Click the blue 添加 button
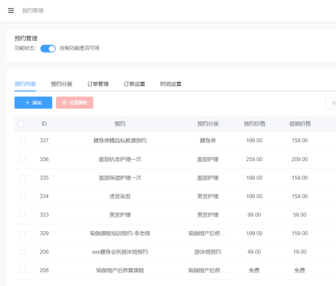Viewport: 336px width, 286px height. (33, 103)
